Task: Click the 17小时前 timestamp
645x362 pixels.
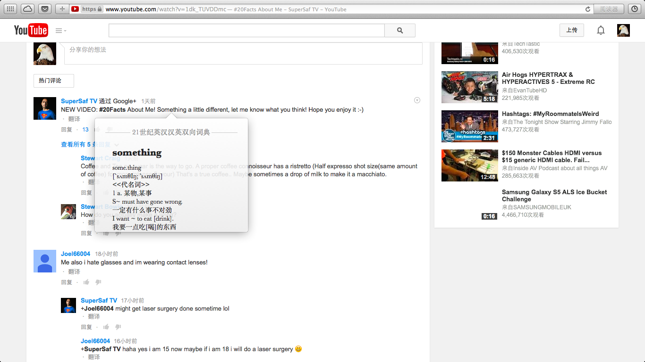Action: point(133,300)
